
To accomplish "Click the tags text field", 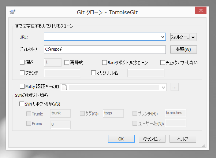I will [x=113, y=113].
